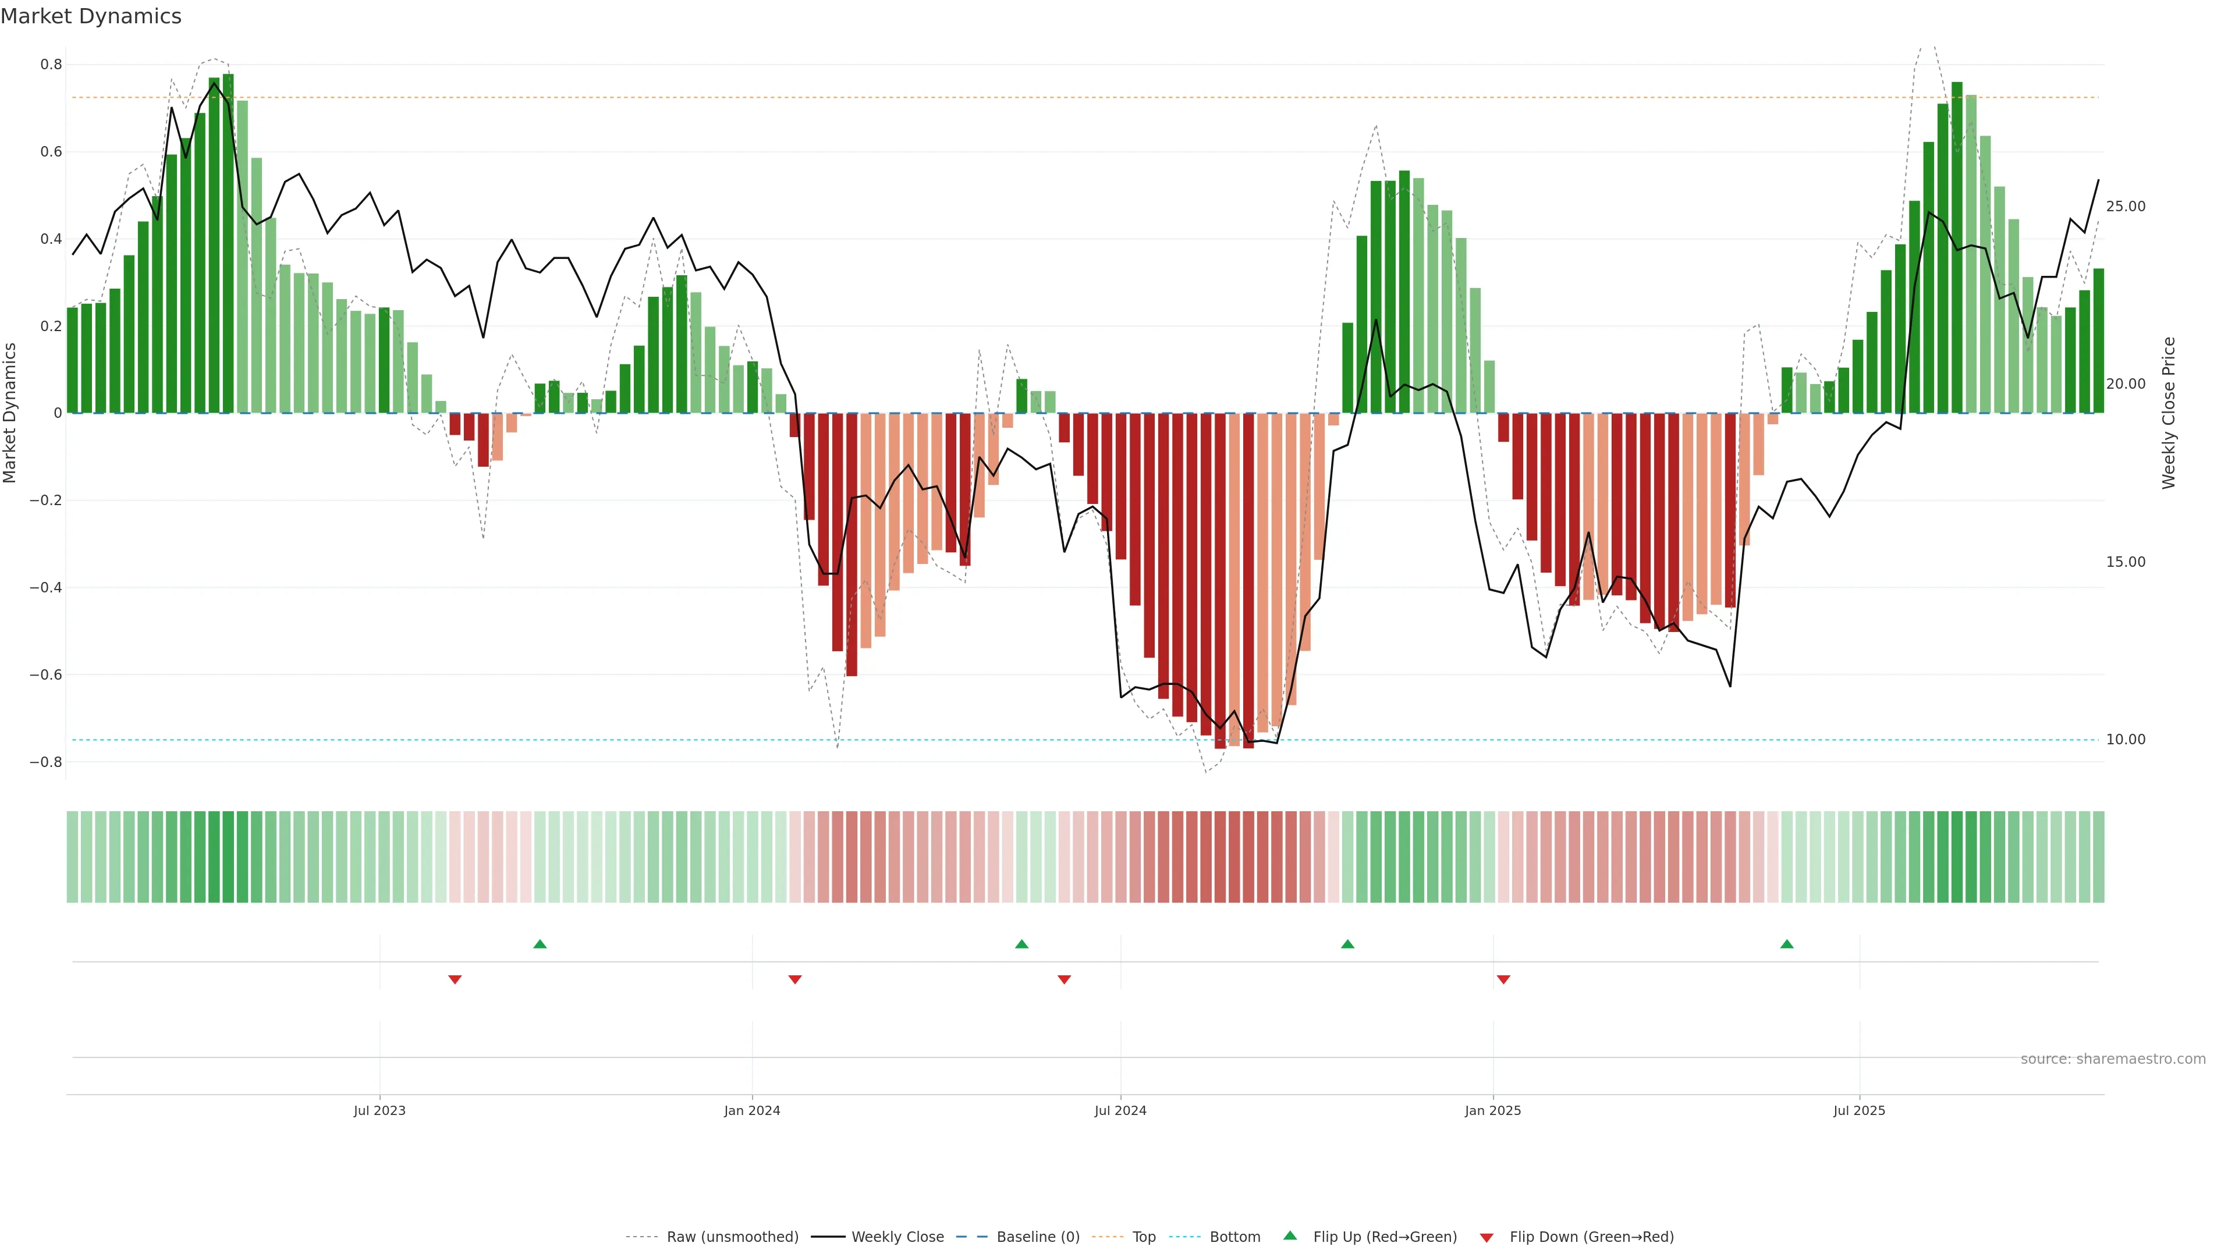Toggle Top legend entry
This screenshot has width=2235, height=1257.
coord(1144,1237)
